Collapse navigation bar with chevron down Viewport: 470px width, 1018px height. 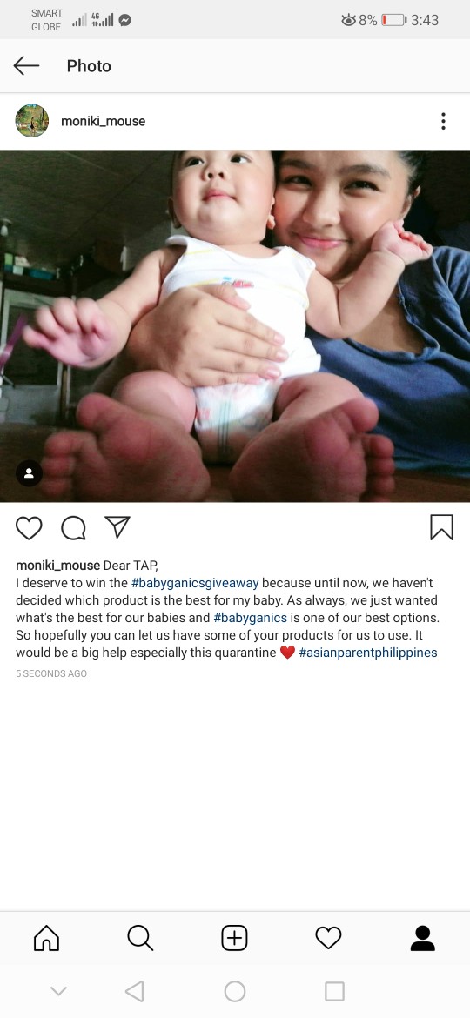(58, 991)
